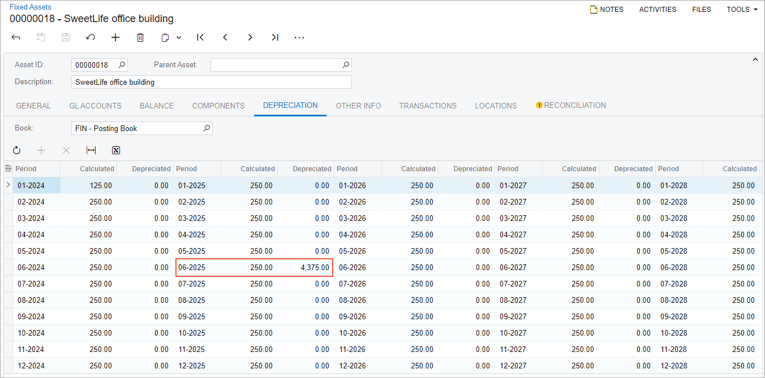
Task: Go to the first record
Action: [200, 37]
